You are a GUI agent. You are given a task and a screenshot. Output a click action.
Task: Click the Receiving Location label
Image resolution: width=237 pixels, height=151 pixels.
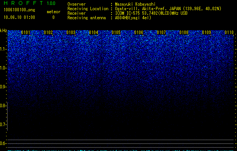[88, 9]
